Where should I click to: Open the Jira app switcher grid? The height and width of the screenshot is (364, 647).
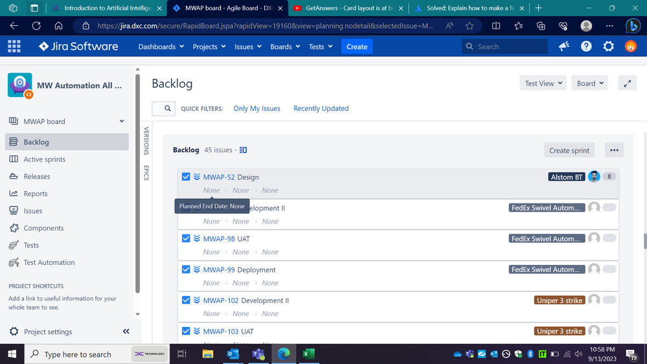coord(14,46)
